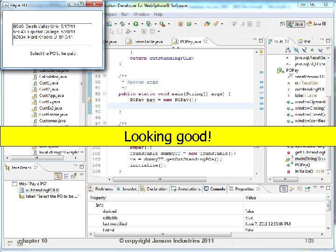Image resolution: width=336 pixels, height=252 pixels.
Task: Switch to the Palette tab
Action: coord(304,42)
